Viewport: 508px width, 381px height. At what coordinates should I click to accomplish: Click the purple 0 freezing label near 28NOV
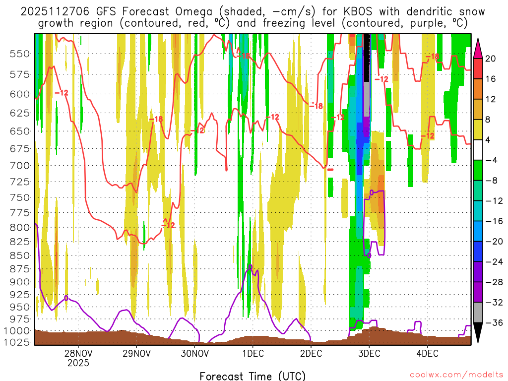(x=66, y=298)
